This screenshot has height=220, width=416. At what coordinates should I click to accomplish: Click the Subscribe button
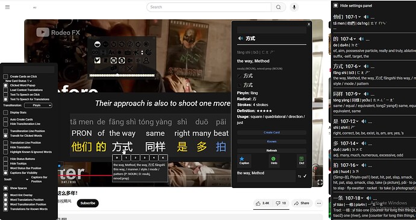pos(88,203)
